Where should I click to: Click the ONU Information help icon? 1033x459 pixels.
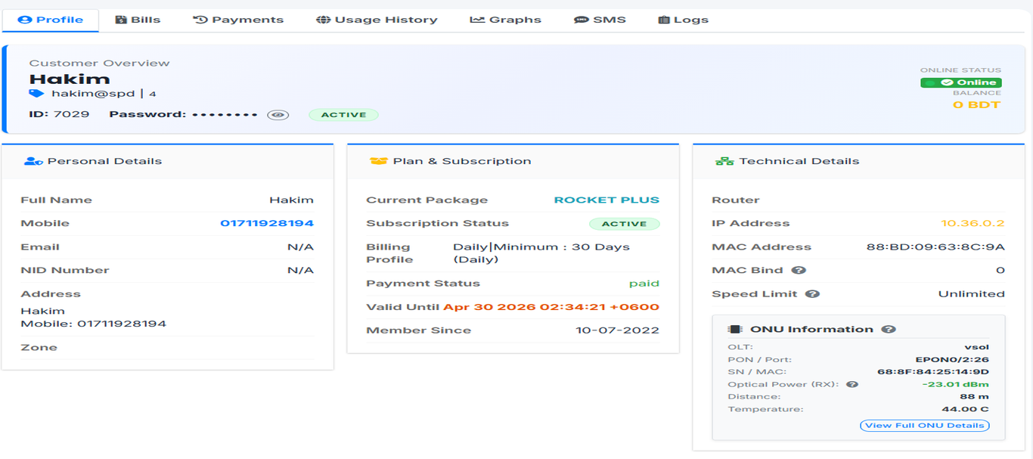click(x=889, y=330)
